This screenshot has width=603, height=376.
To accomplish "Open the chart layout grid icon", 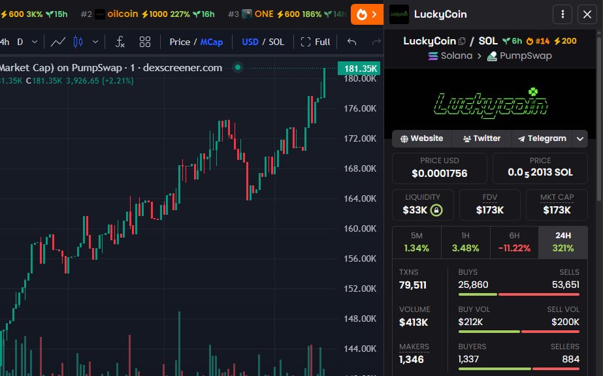I will (x=145, y=42).
